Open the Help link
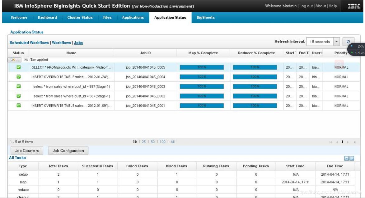The image size is (365, 198). click(x=333, y=6)
